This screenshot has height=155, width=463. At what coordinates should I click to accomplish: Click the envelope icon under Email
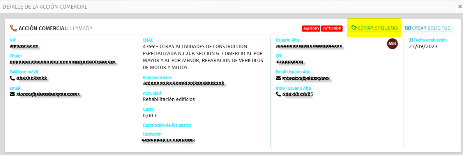[12, 94]
